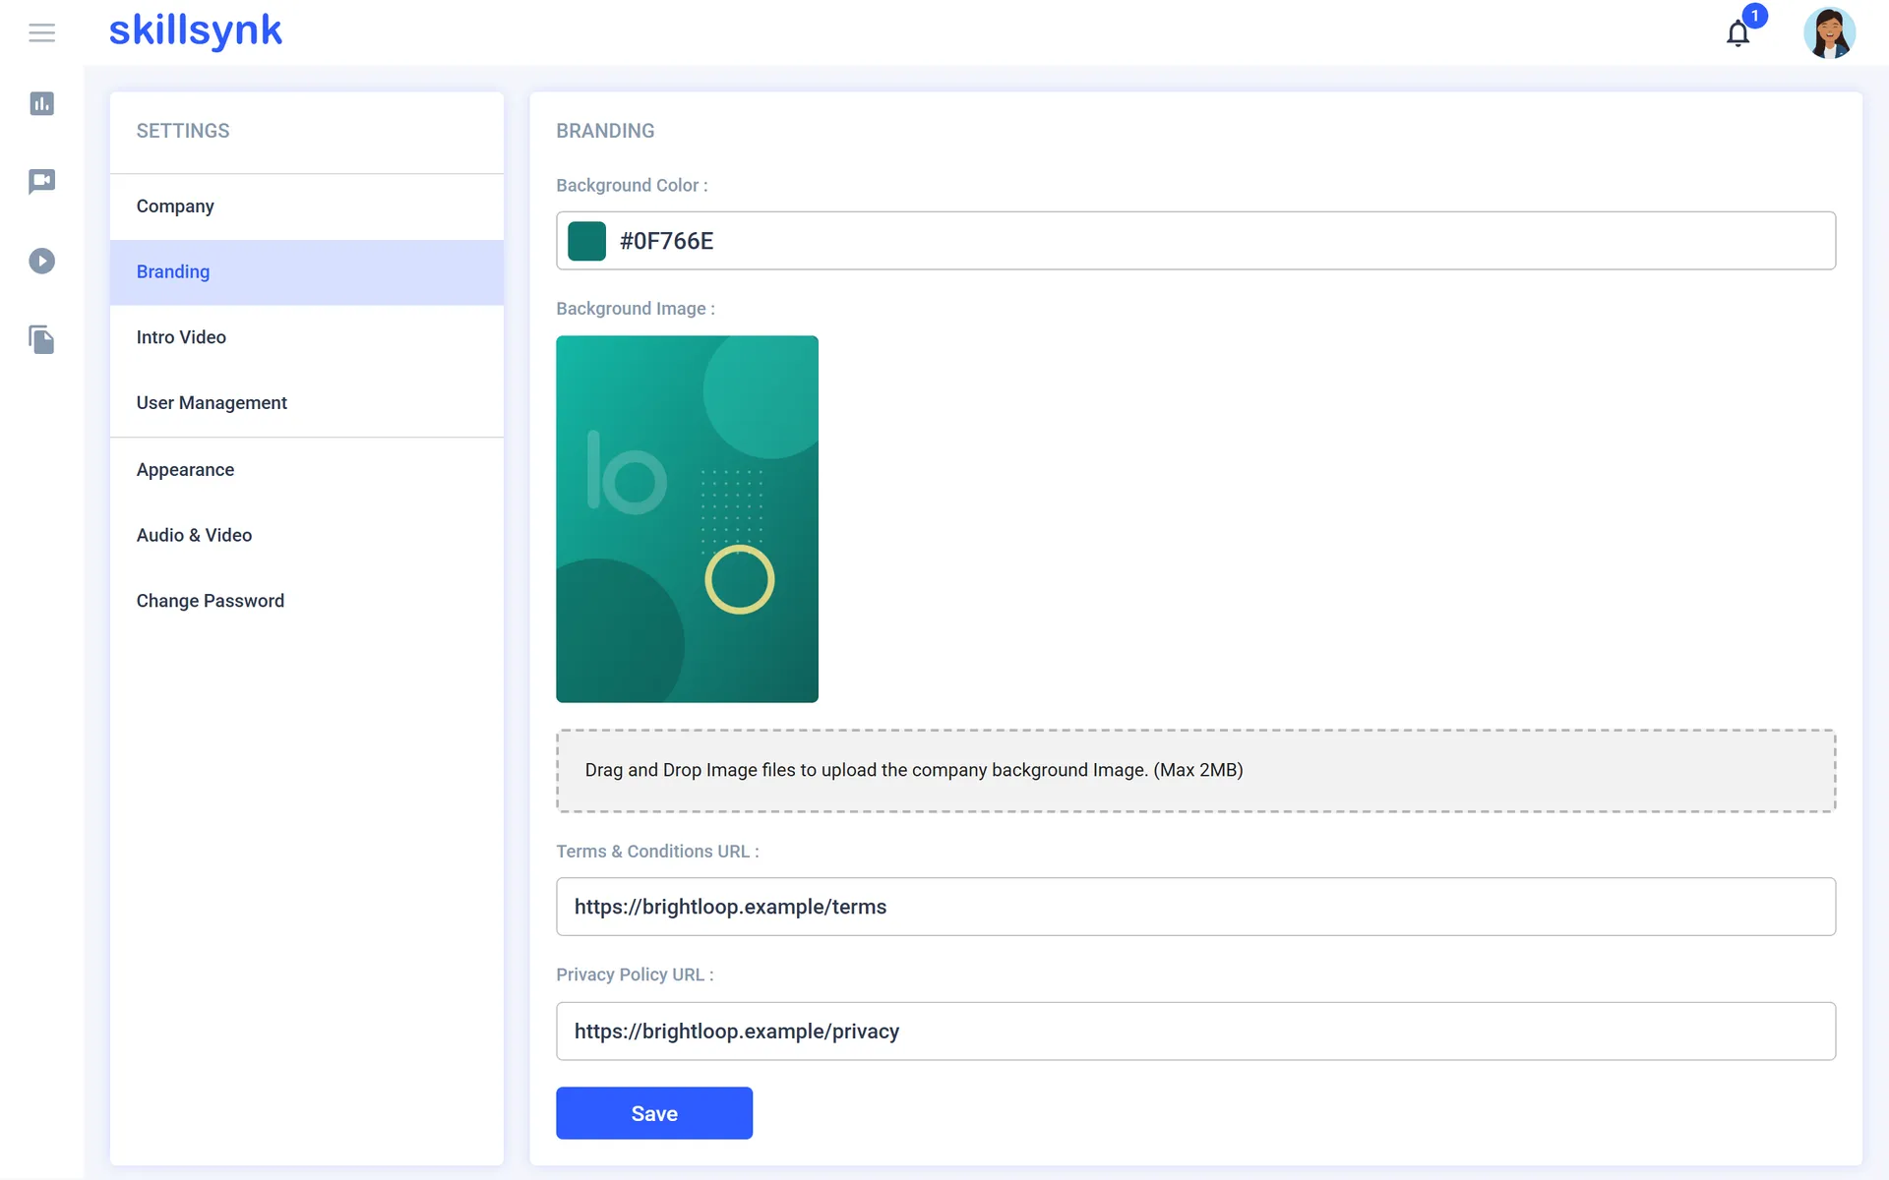Open the dashboard chart icon

coord(41,103)
